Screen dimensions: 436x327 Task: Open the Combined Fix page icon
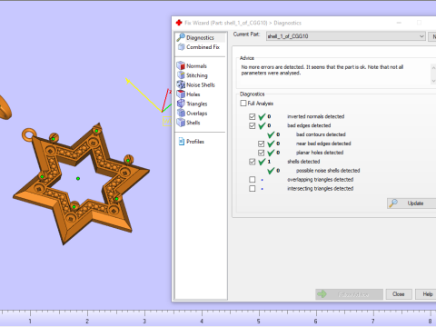(181, 47)
